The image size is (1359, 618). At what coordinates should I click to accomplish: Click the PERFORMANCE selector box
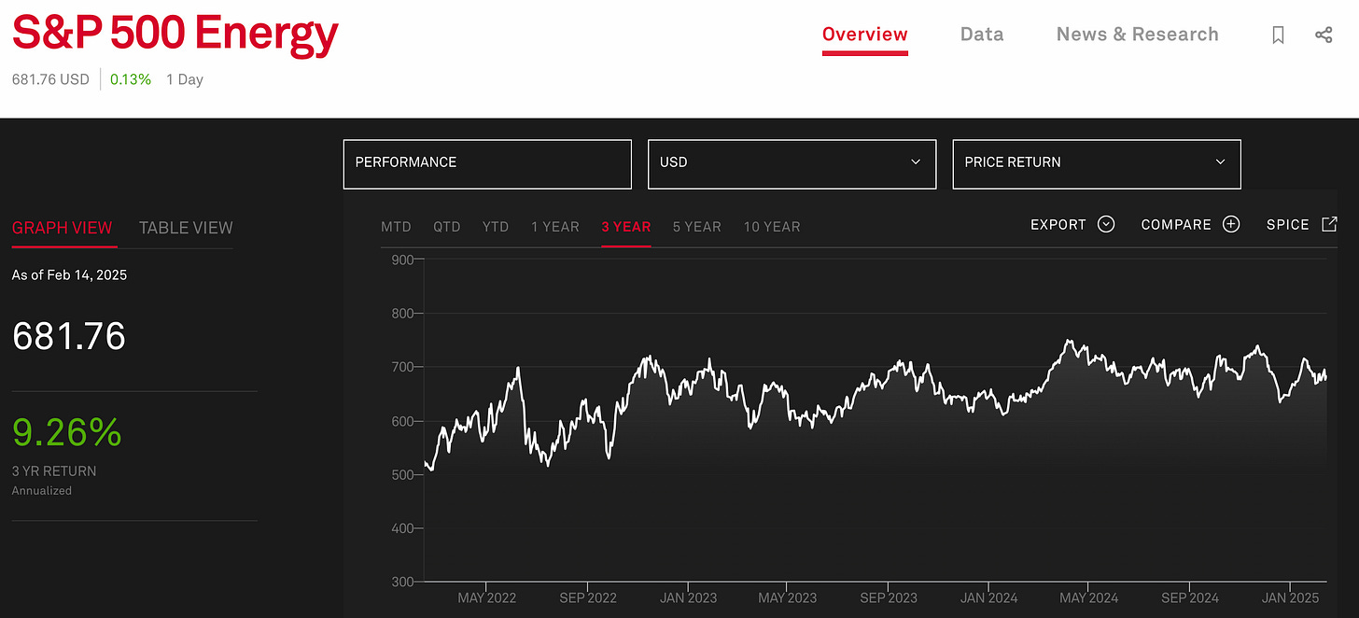click(487, 164)
